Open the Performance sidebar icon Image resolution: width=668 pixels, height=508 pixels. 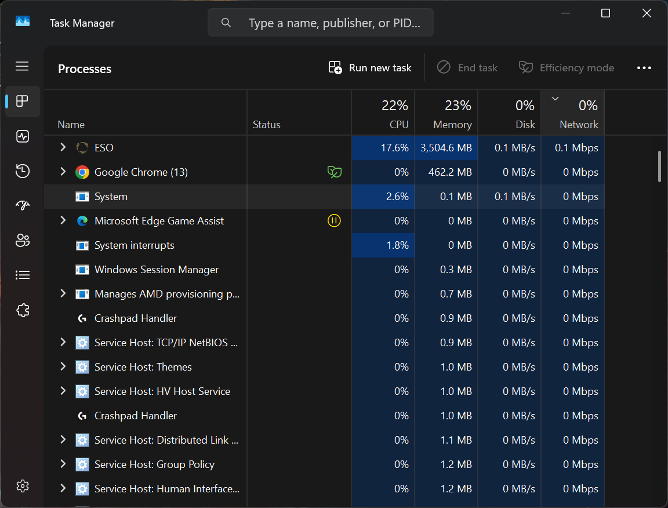22,136
